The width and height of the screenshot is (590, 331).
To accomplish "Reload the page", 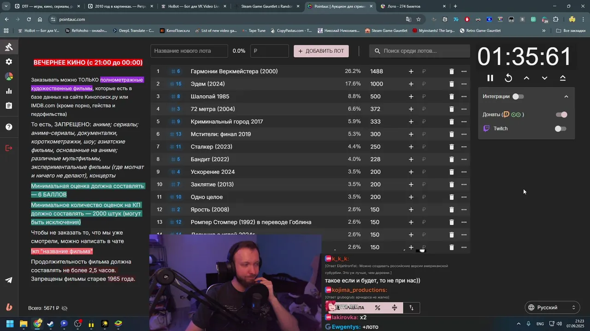I will pos(29,19).
